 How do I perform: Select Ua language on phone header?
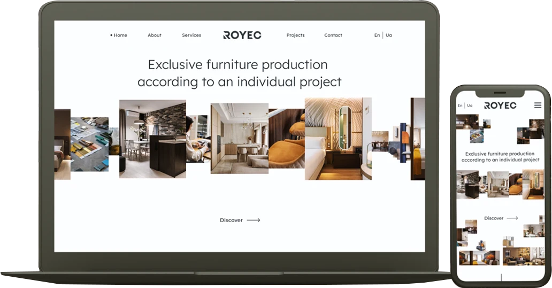(x=470, y=105)
